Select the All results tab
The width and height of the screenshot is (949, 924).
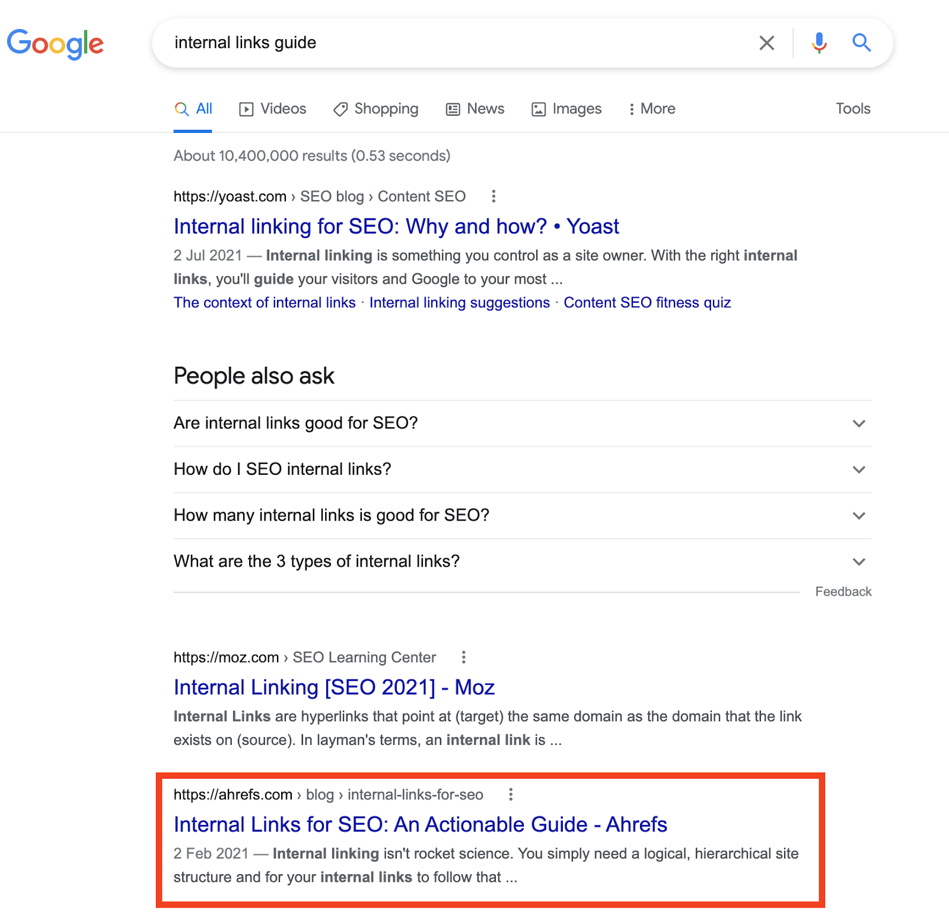tap(193, 109)
